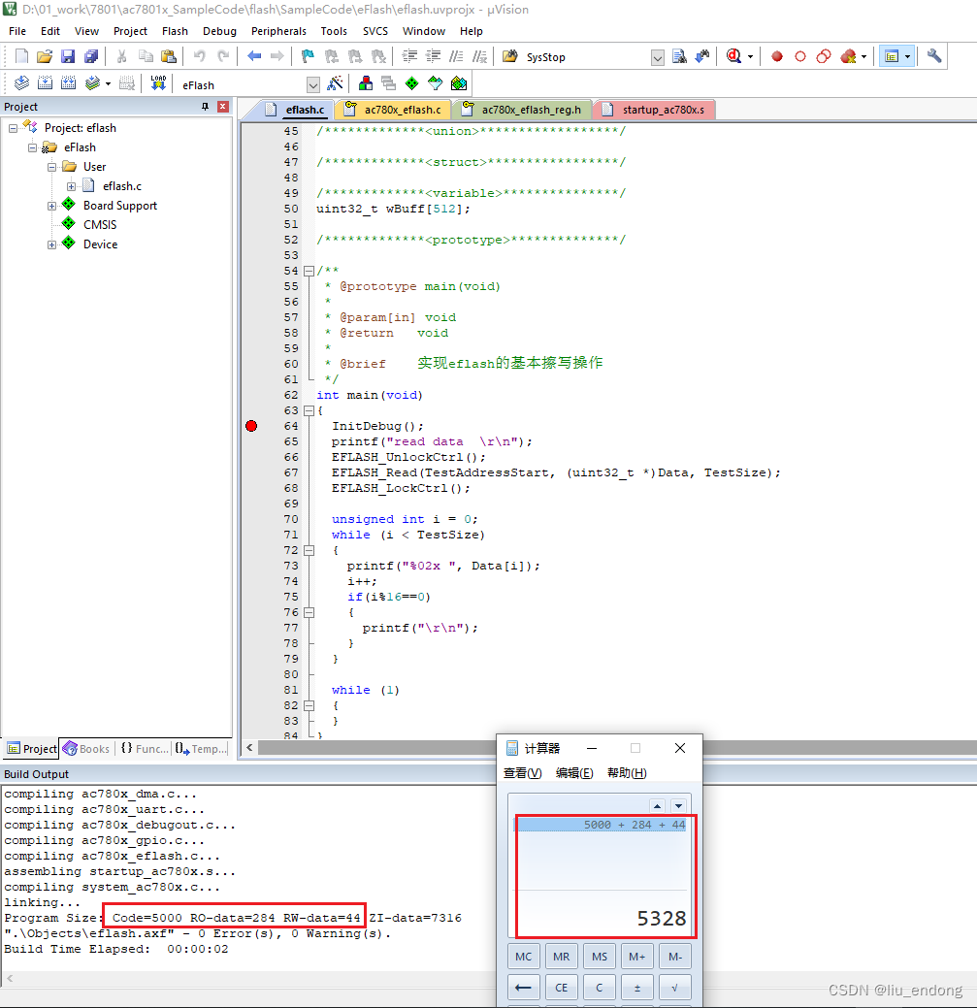
Task: Click the calculator MR button
Action: [x=561, y=957]
